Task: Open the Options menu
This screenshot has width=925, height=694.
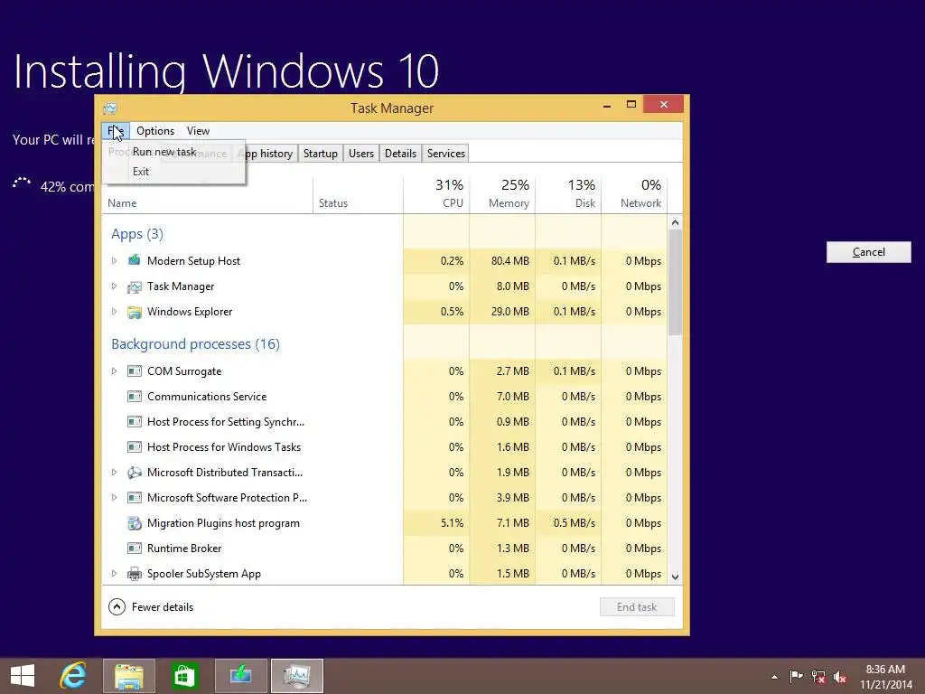Action: point(155,131)
